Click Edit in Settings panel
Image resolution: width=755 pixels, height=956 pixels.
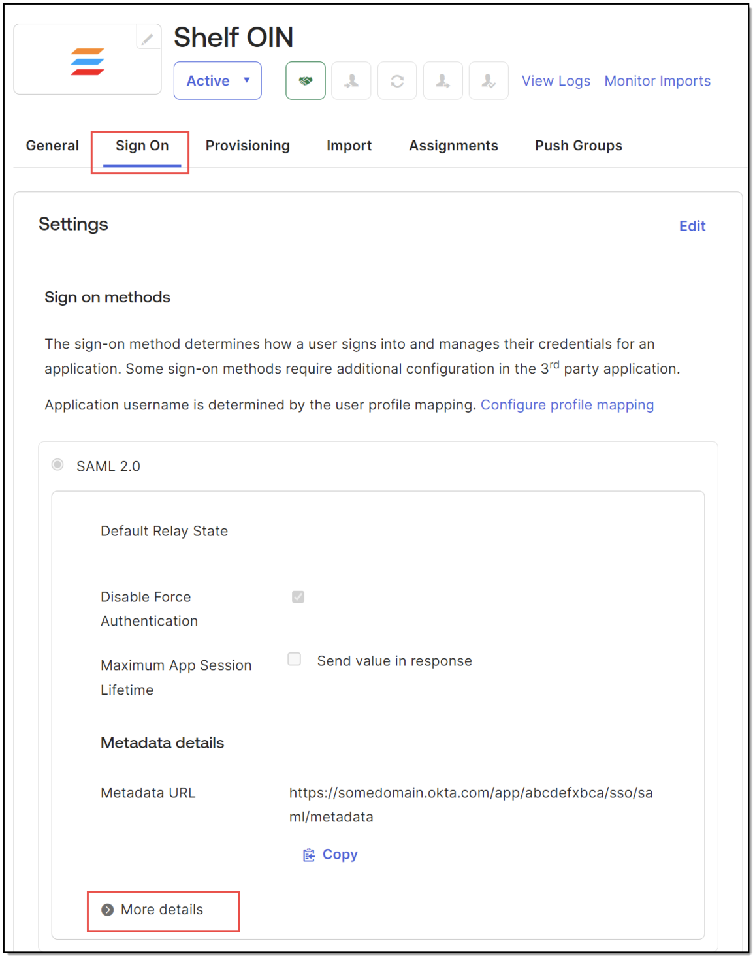pyautogui.click(x=692, y=226)
